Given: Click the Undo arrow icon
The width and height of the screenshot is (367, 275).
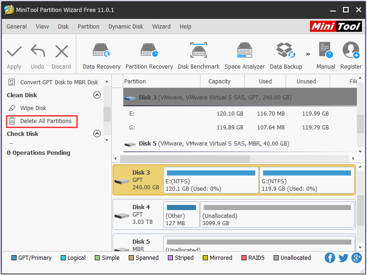Looking at the screenshot, I should tap(38, 51).
